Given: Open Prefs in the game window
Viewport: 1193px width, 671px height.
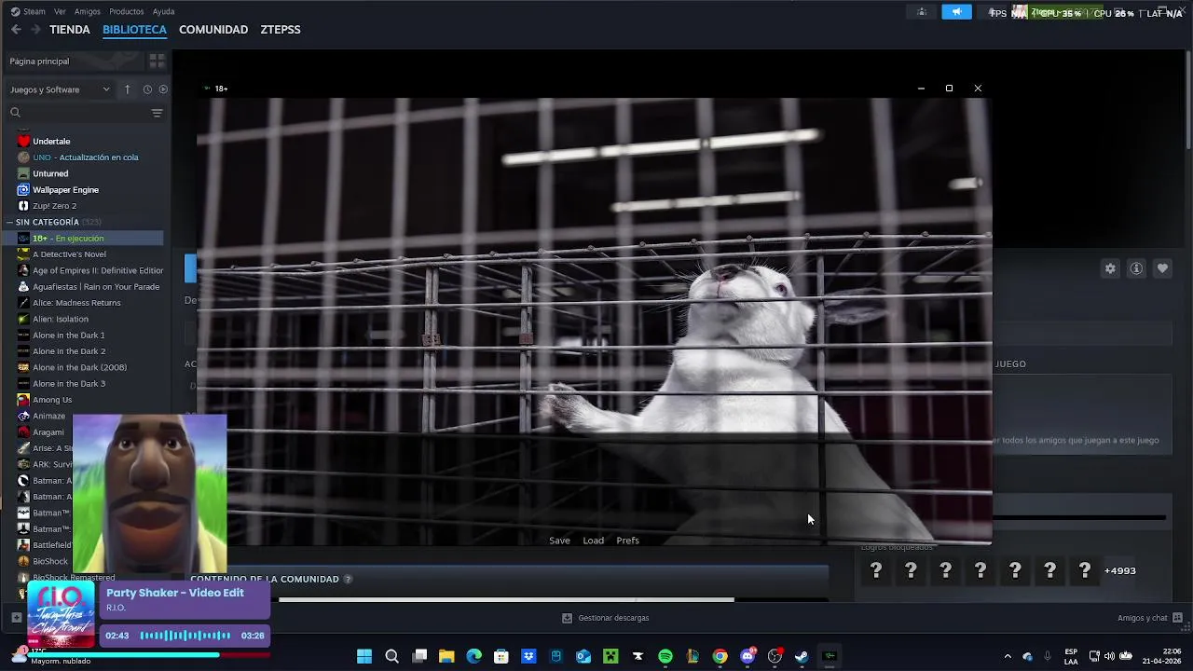Looking at the screenshot, I should pos(627,541).
